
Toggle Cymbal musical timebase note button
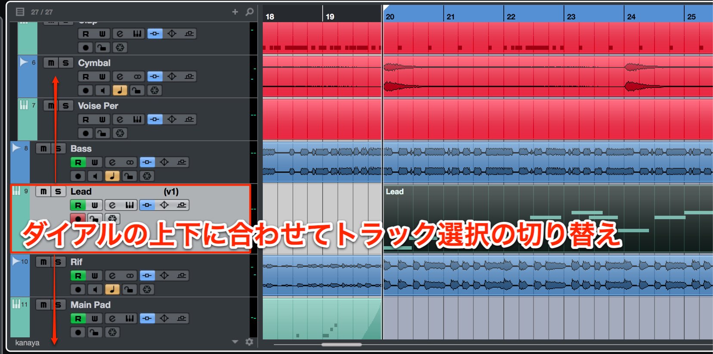click(120, 90)
